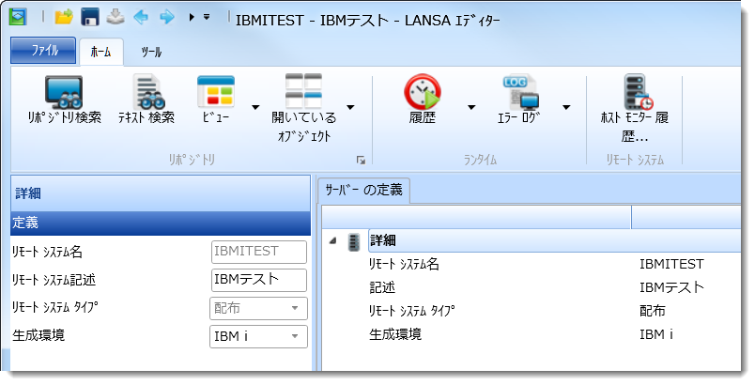Screen dimensions: 755x385
Task: Click the リモートシステム名 input field
Action: click(258, 252)
